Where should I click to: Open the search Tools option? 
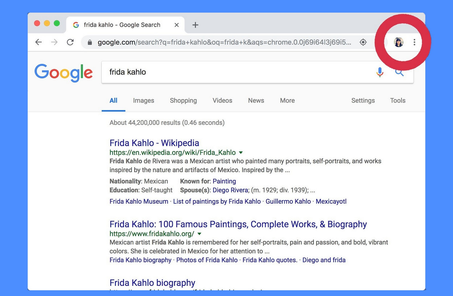[398, 101]
